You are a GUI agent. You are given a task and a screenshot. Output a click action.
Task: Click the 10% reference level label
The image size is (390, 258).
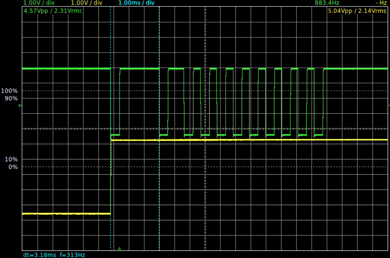click(x=11, y=159)
